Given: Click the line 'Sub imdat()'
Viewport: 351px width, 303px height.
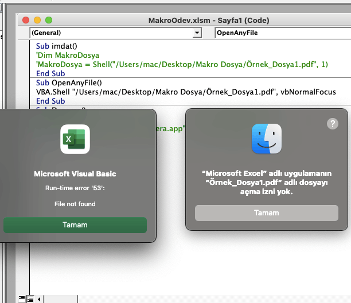Looking at the screenshot, I should [x=57, y=46].
